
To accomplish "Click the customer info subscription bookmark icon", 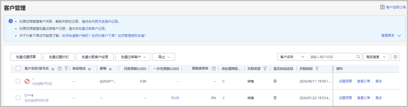I will click(x=383, y=7).
